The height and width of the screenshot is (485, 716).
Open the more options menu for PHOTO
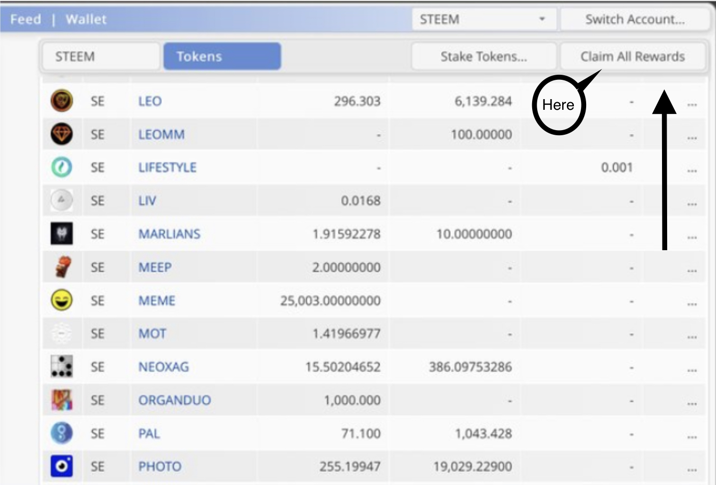point(692,469)
